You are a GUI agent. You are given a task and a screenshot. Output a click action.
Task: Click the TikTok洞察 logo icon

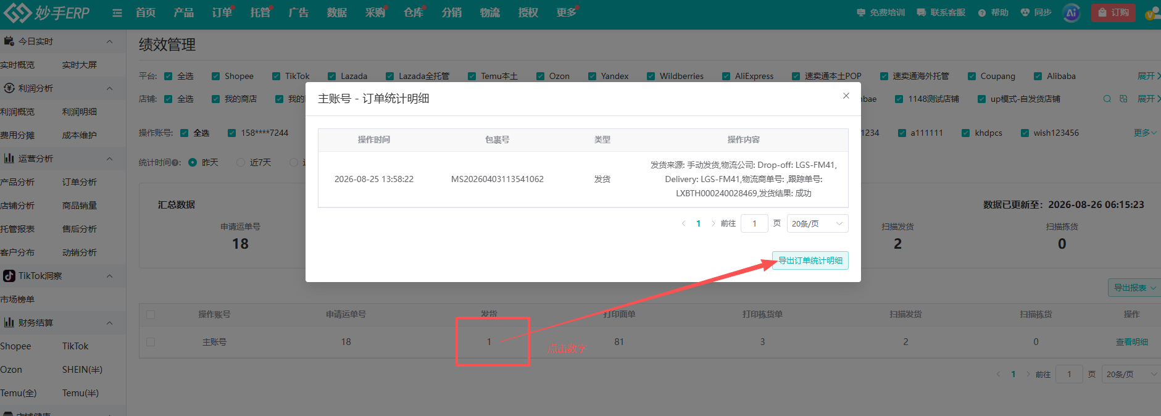point(9,276)
